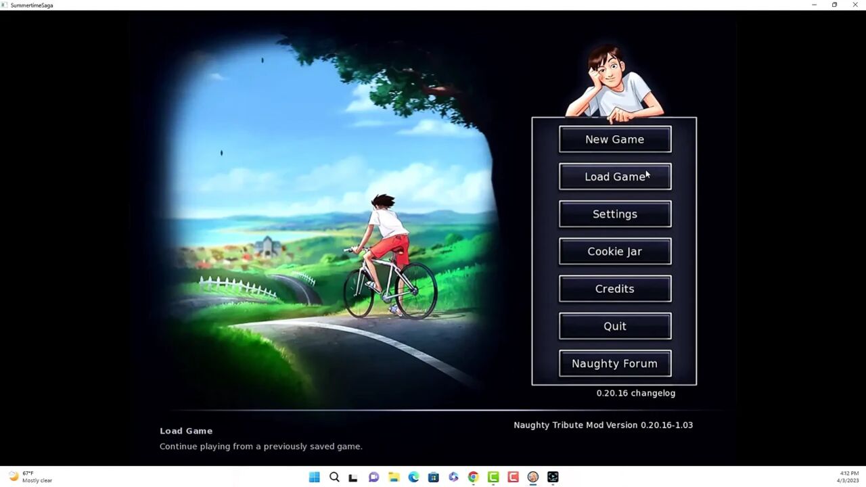
Task: Restore down the SummertimeSaga window
Action: point(834,5)
